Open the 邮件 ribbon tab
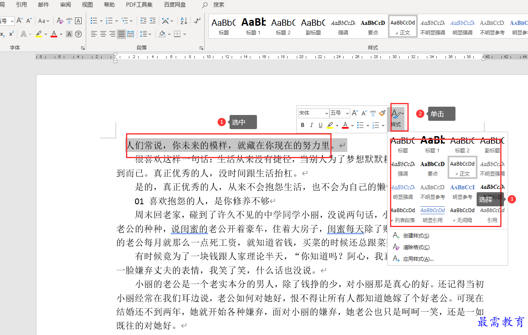The width and height of the screenshot is (528, 335). tap(44, 5)
